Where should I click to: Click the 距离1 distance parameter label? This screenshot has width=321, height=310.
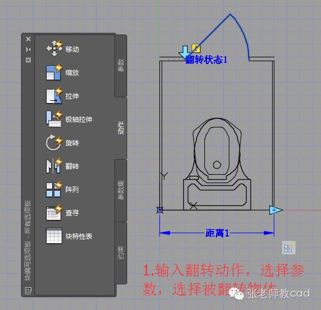(x=217, y=233)
